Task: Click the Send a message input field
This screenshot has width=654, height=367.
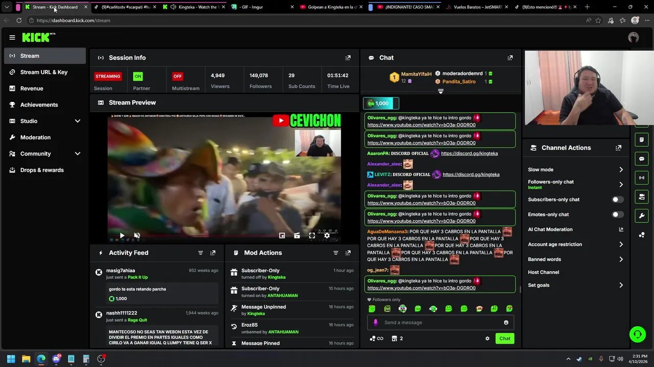Action: [440, 322]
